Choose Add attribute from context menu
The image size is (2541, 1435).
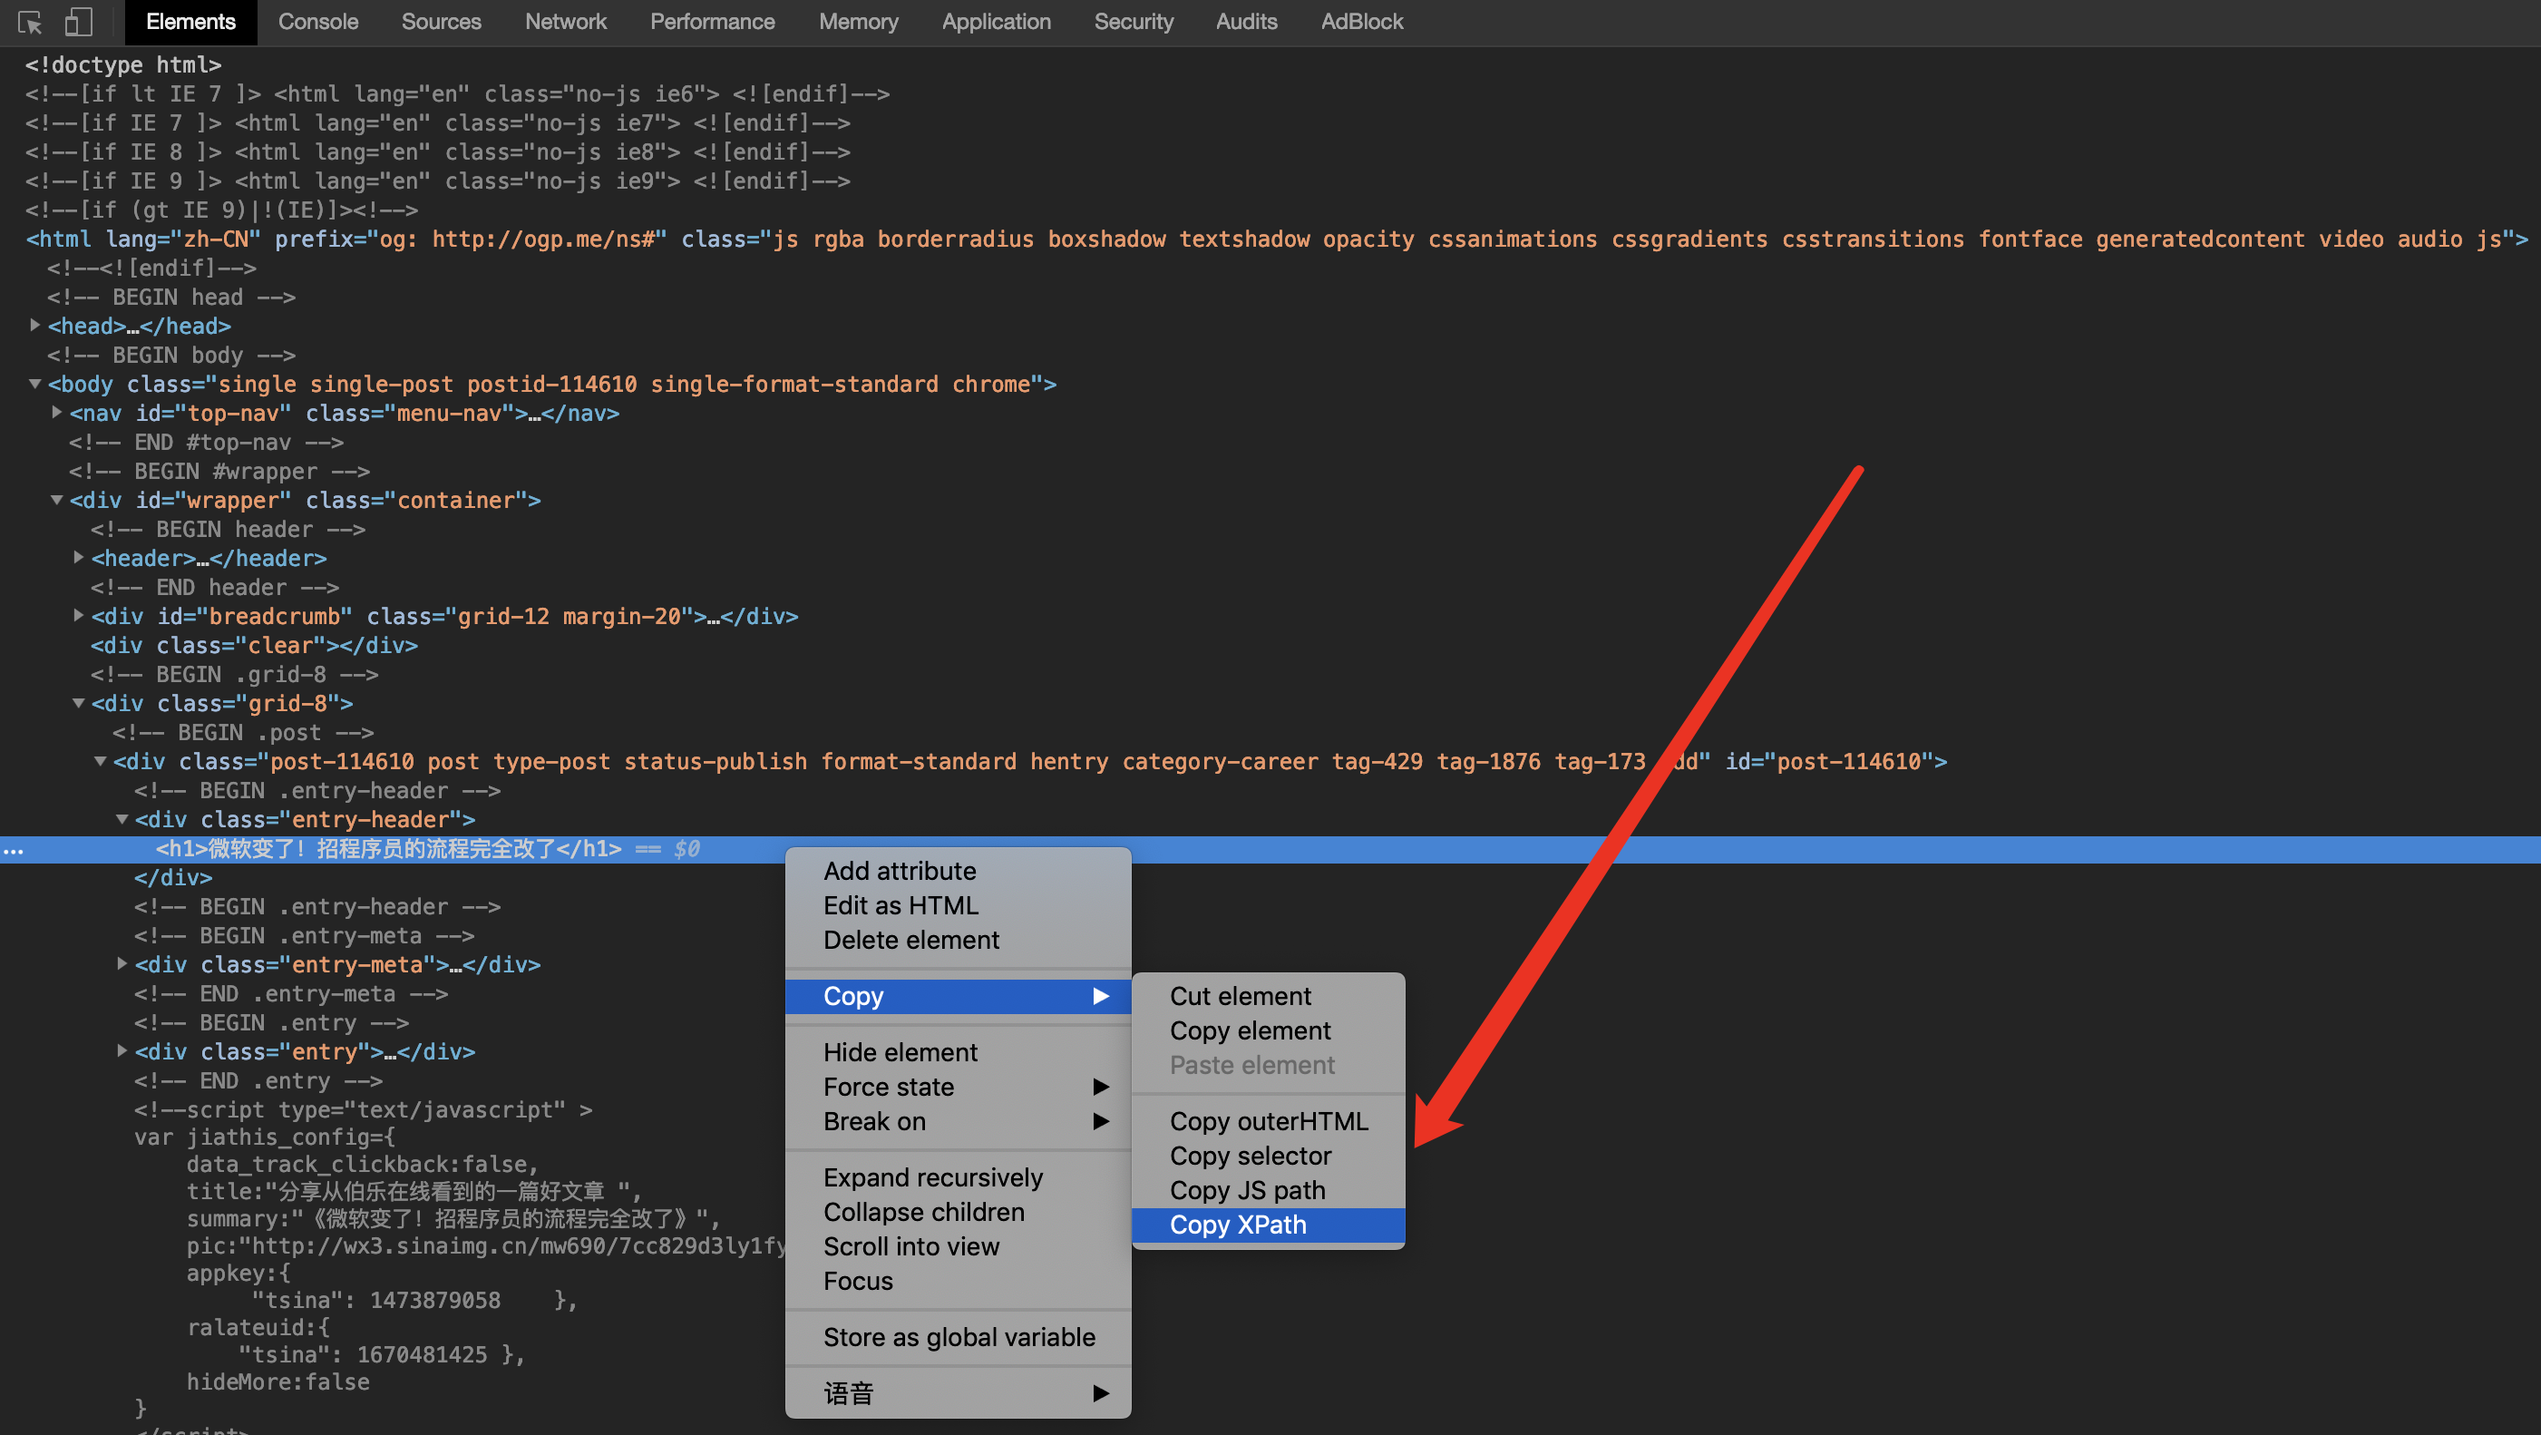958,871
